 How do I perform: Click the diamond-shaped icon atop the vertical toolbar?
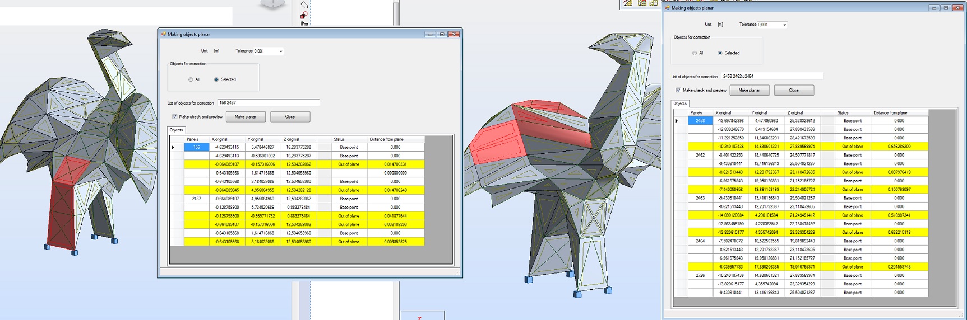point(304,4)
